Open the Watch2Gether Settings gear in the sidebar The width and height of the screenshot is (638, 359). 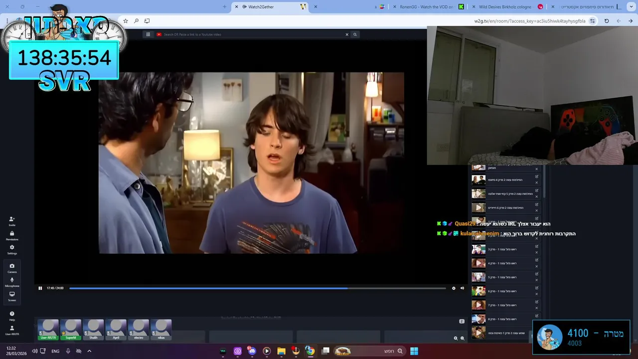[12, 249]
